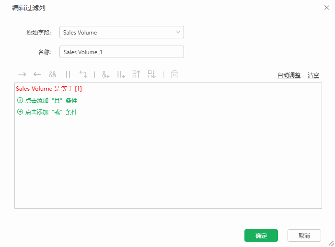Screen dimensions: 335x247
Task: Click the 取消 cancel button
Action: 304,235
